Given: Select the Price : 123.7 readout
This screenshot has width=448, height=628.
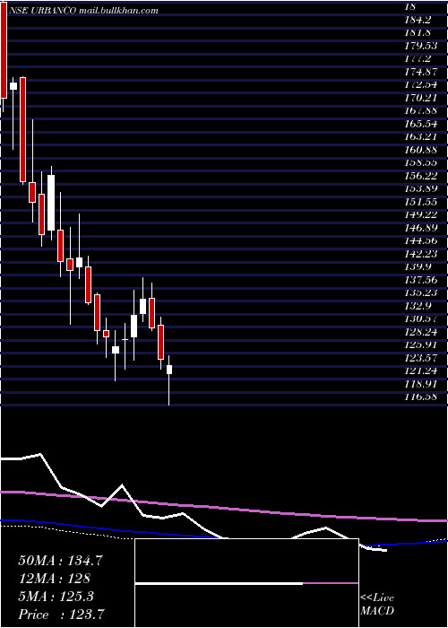Looking at the screenshot, I should pyautogui.click(x=63, y=615).
